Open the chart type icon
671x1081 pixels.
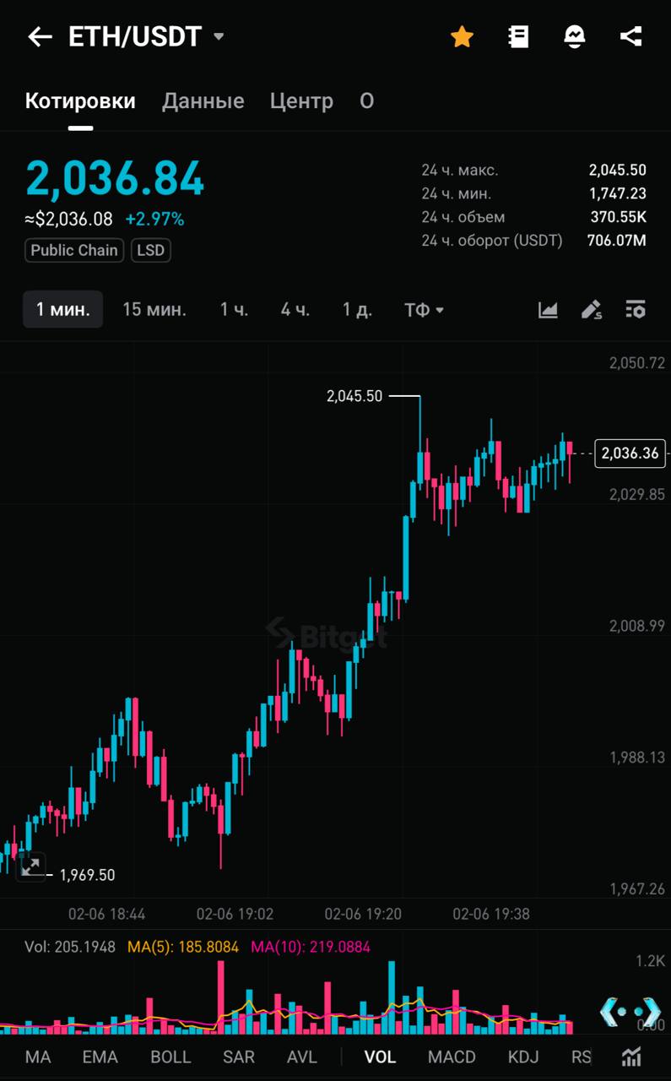coord(548,310)
